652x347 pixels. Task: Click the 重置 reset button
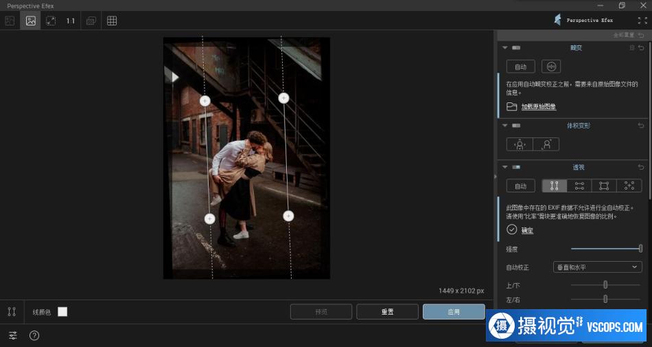387,312
